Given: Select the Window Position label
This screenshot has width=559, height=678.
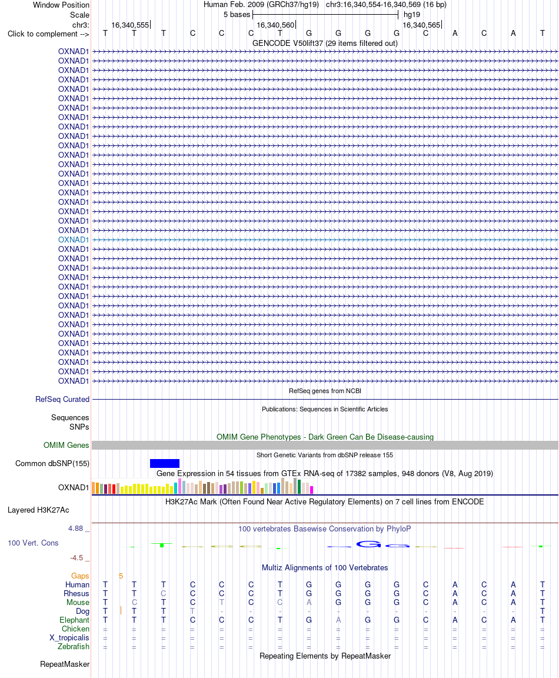Looking at the screenshot, I should [x=61, y=5].
